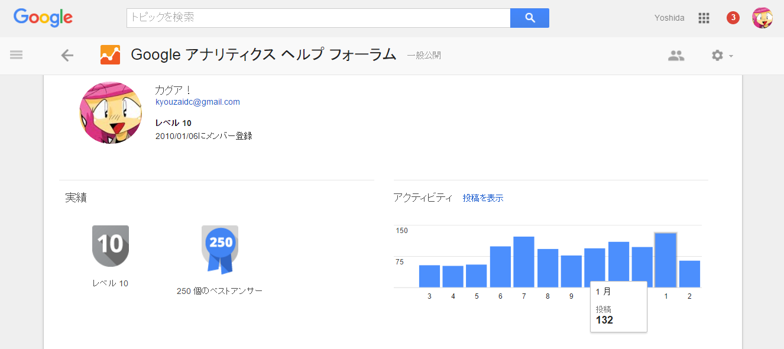Click the Yoshida account name

click(x=669, y=18)
